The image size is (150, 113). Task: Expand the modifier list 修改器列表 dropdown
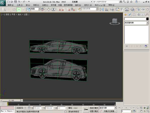point(136,23)
